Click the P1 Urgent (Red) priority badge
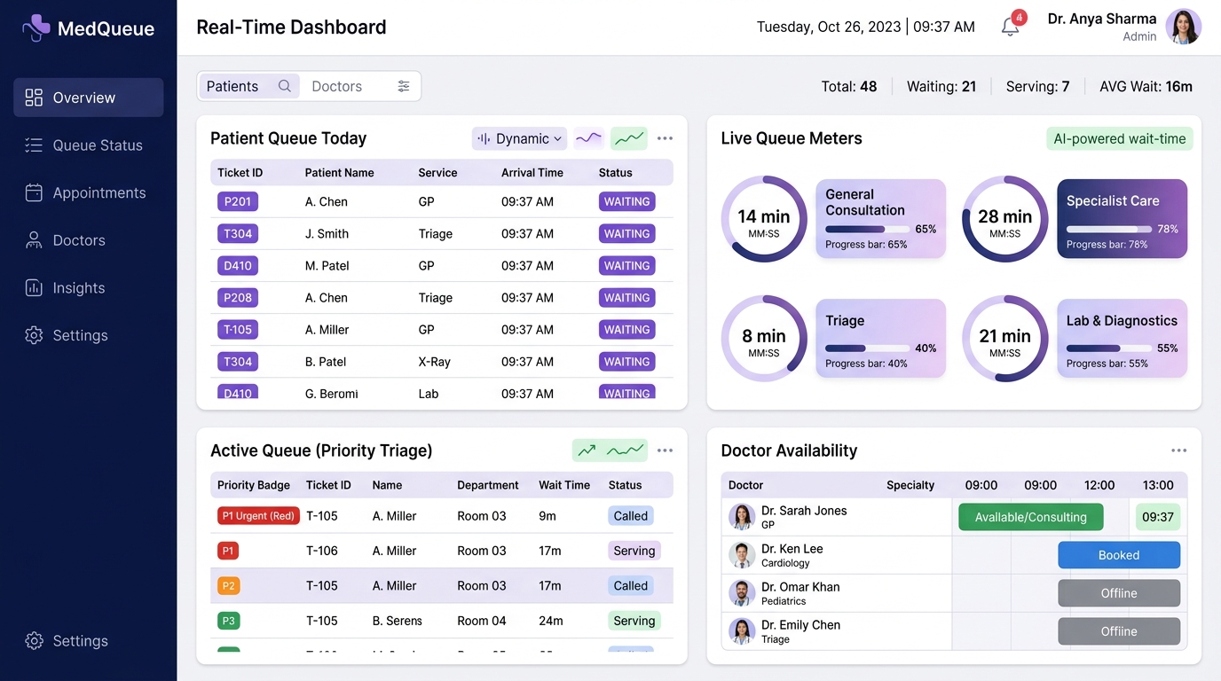 point(258,516)
